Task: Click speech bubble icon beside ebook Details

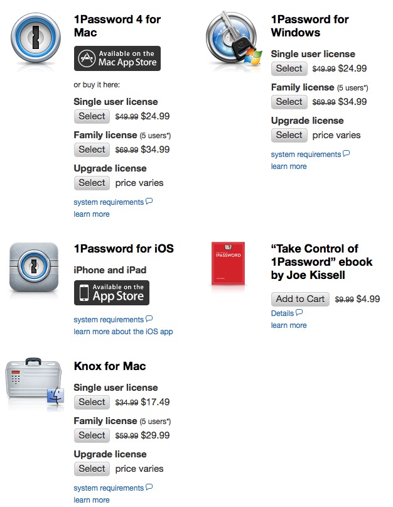Action: [299, 312]
